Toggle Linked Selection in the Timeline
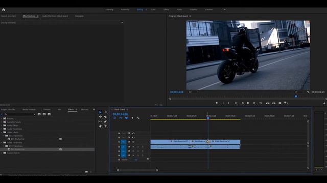327x183 pixels. [126, 118]
